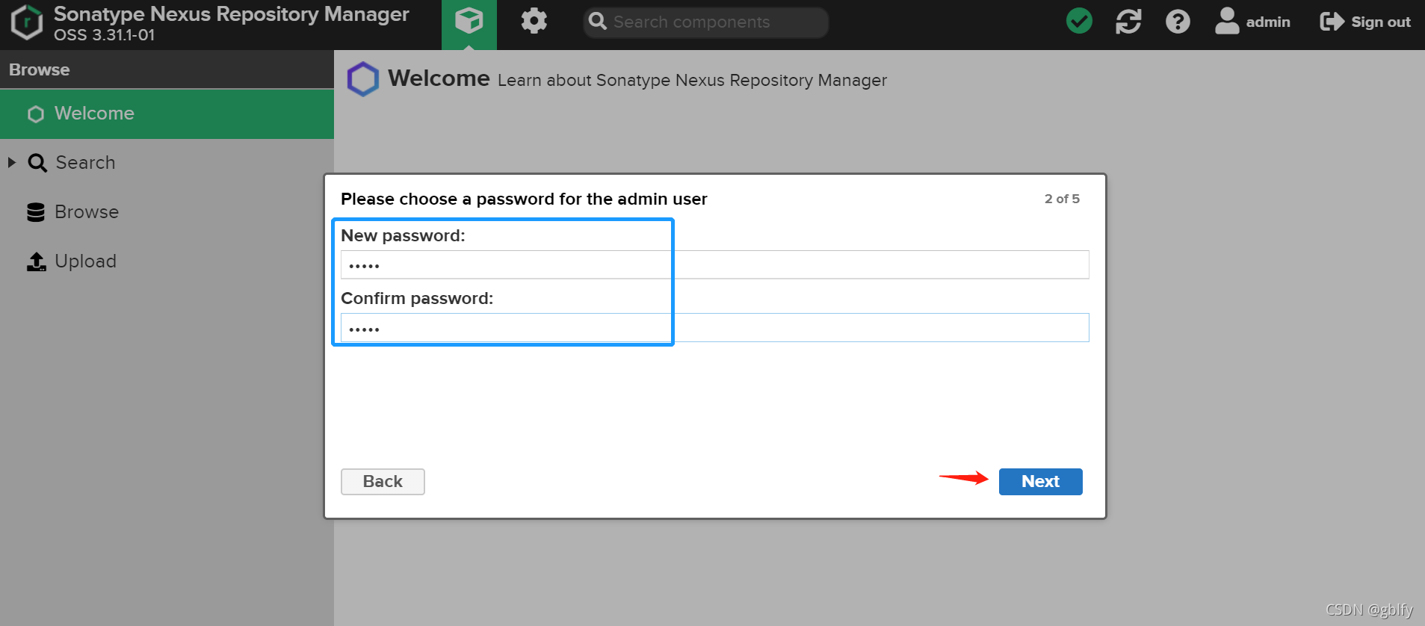The height and width of the screenshot is (626, 1425).
Task: Expand the Search tree node arrow
Action: [x=12, y=162]
